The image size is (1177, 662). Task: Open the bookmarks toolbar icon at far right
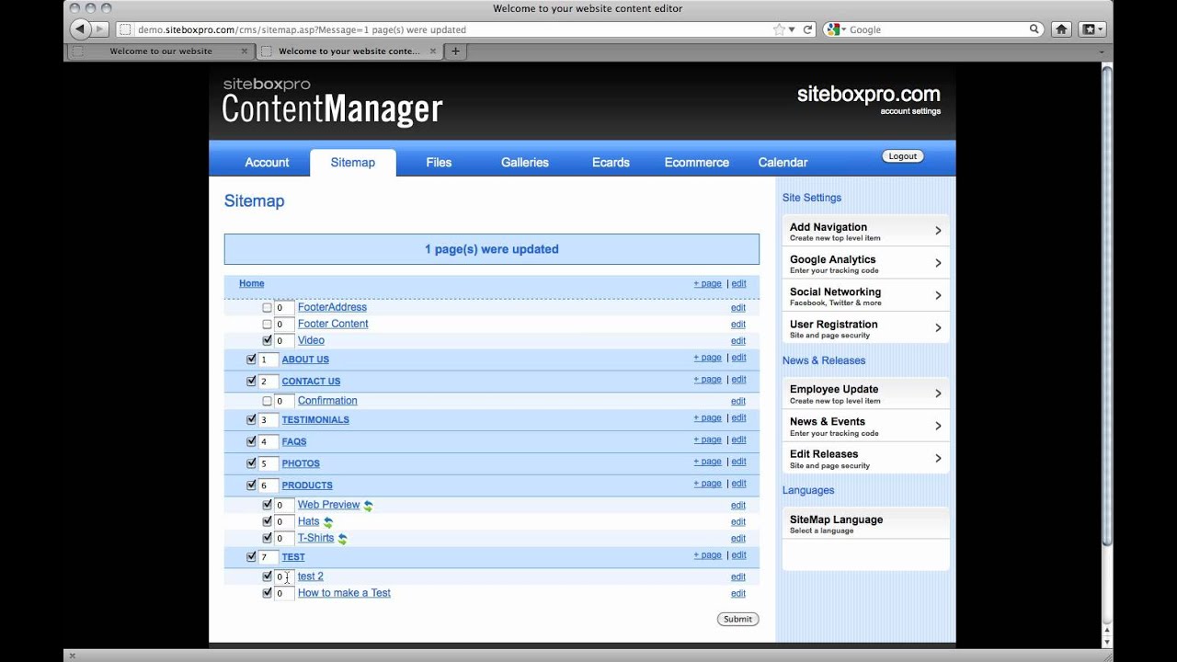pos(1091,29)
